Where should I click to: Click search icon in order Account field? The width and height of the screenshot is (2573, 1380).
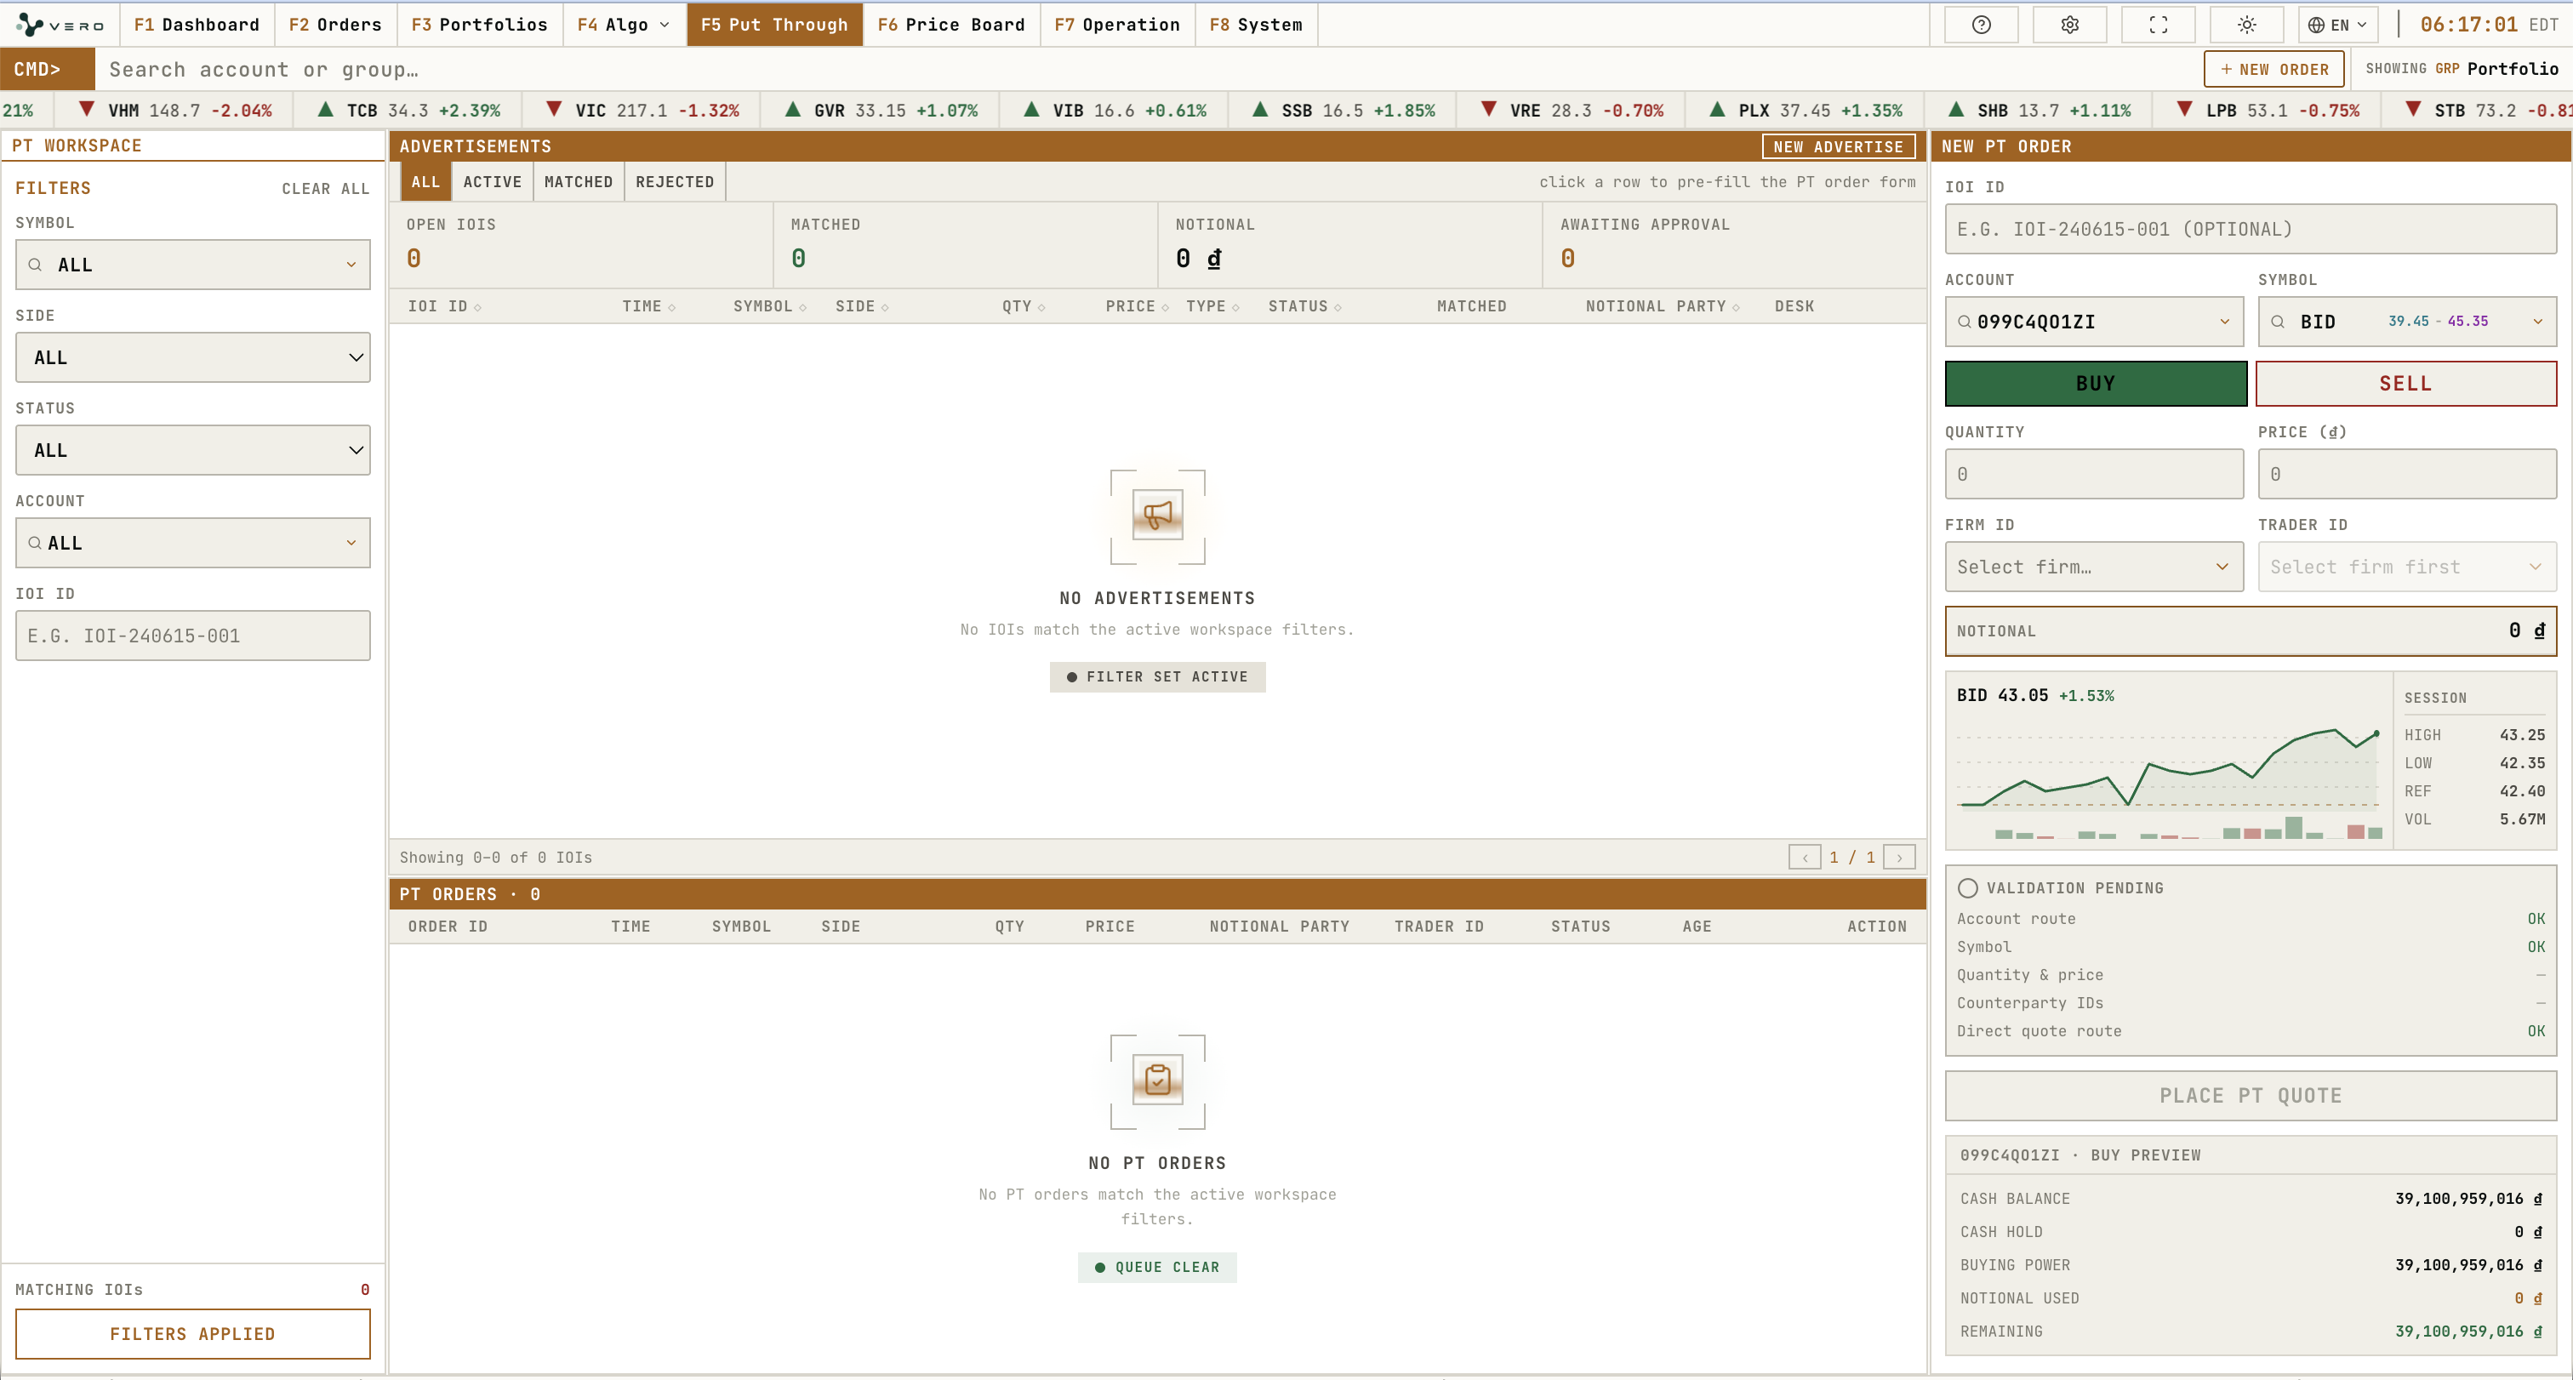[1965, 322]
